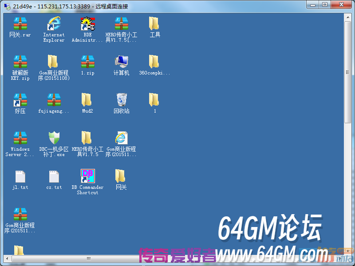The height and width of the screenshot is (266, 355).
Task: Click the vertical scrollbar up arrow
Action: 347,17
